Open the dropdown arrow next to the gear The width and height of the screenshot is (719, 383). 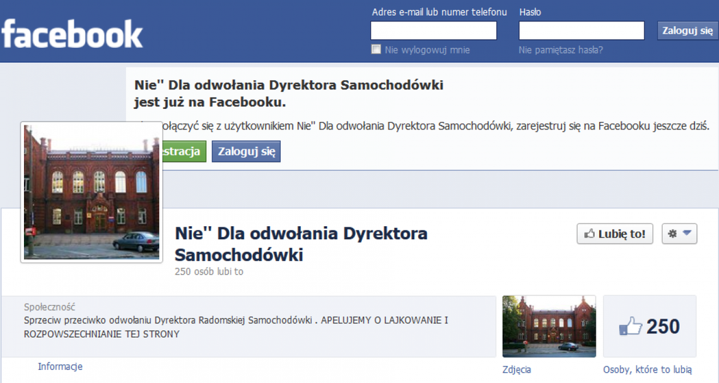(x=686, y=233)
